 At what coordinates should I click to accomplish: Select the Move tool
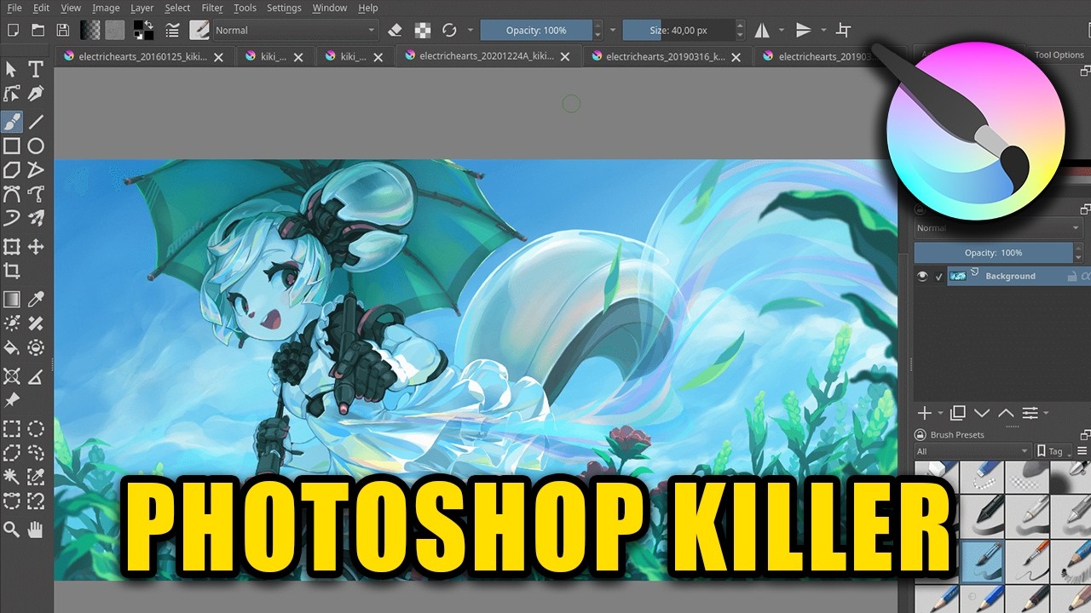(36, 247)
